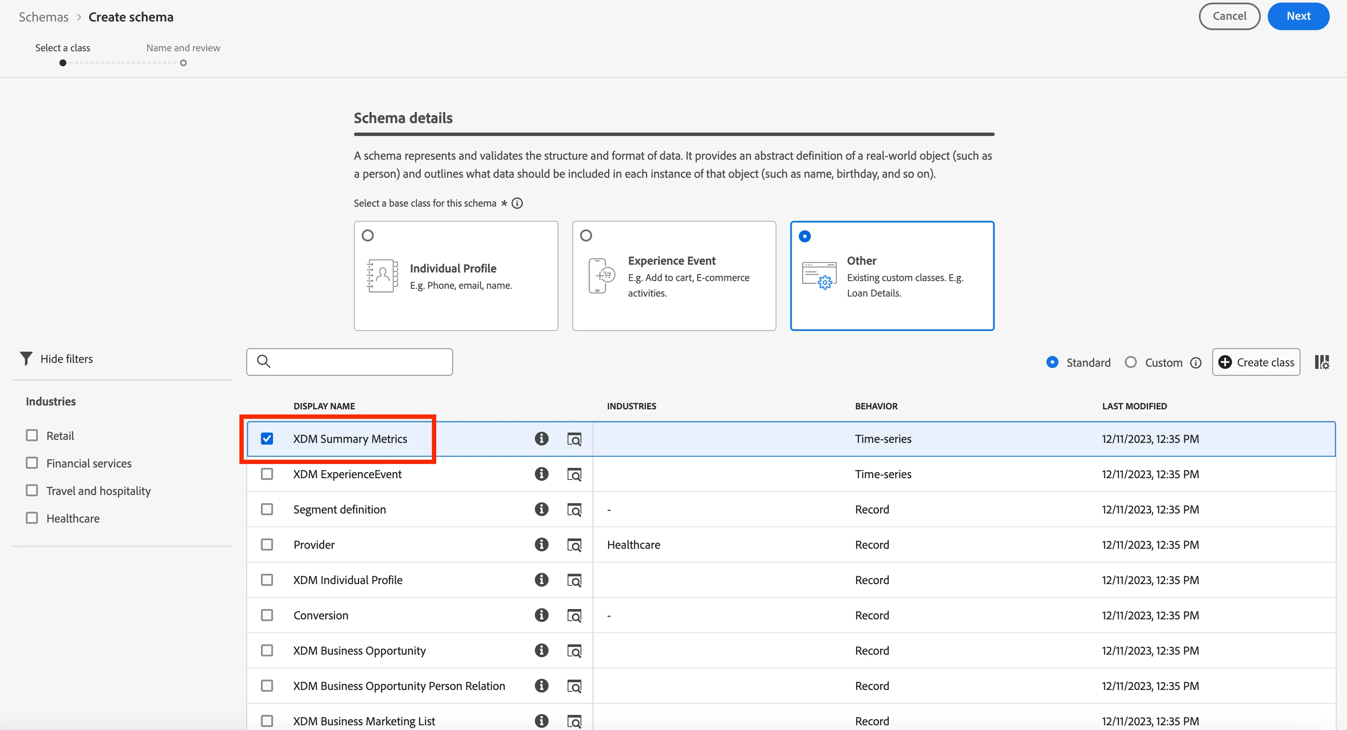The height and width of the screenshot is (730, 1347).
Task: Enable Travel and hospitality filter
Action: click(x=32, y=490)
